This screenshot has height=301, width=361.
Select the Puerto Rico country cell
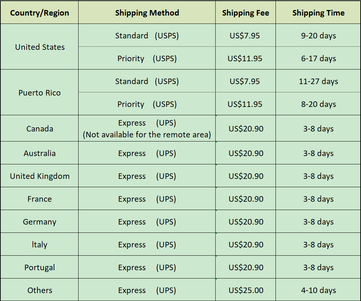(39, 93)
